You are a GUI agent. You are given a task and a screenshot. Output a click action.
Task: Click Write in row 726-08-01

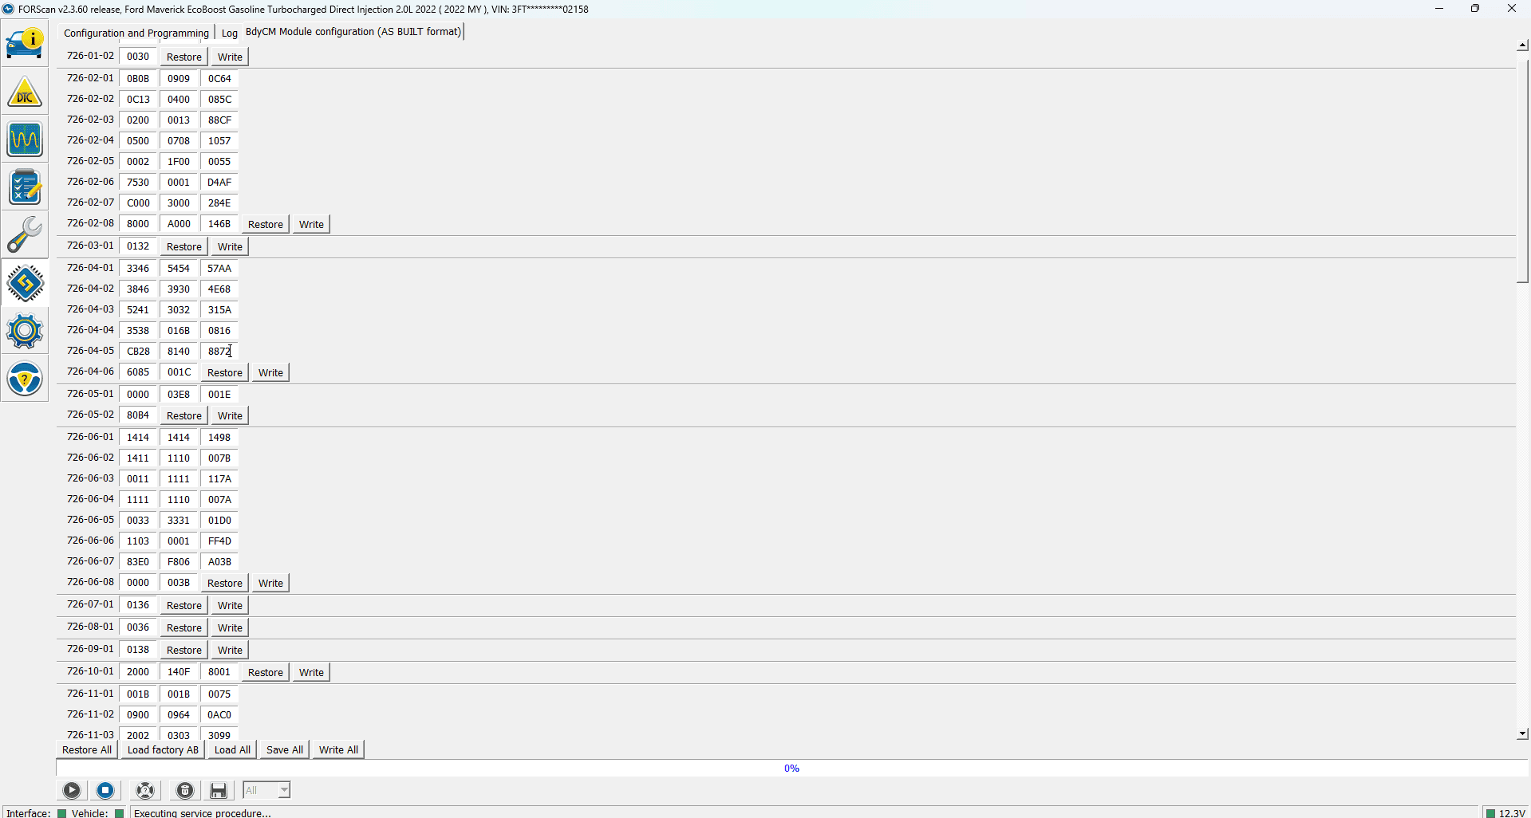(x=230, y=627)
